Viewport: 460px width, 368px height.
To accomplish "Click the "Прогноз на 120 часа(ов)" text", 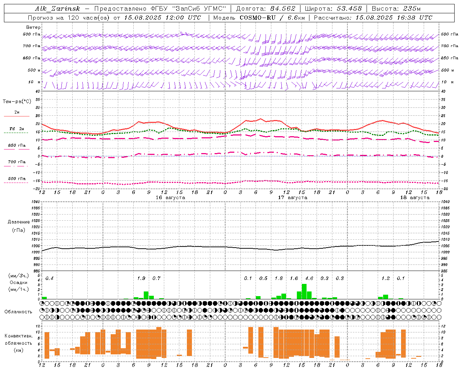I will pos(69,18).
